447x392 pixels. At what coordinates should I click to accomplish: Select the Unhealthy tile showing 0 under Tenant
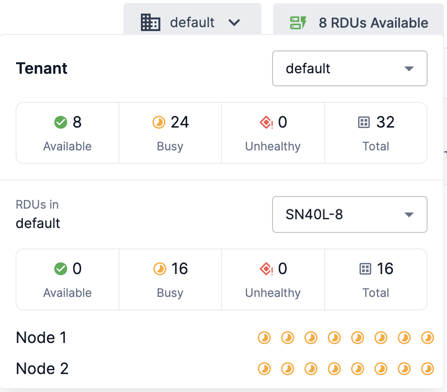(273, 132)
